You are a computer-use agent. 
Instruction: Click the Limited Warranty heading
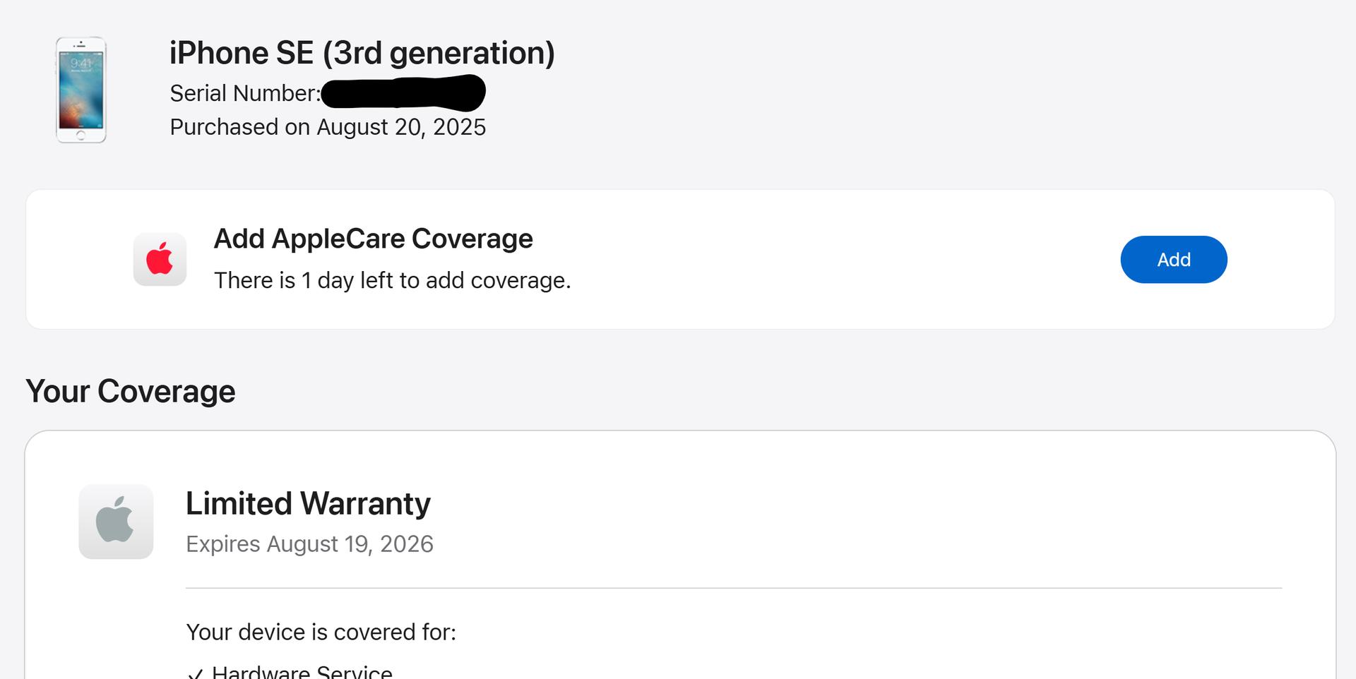(x=308, y=503)
